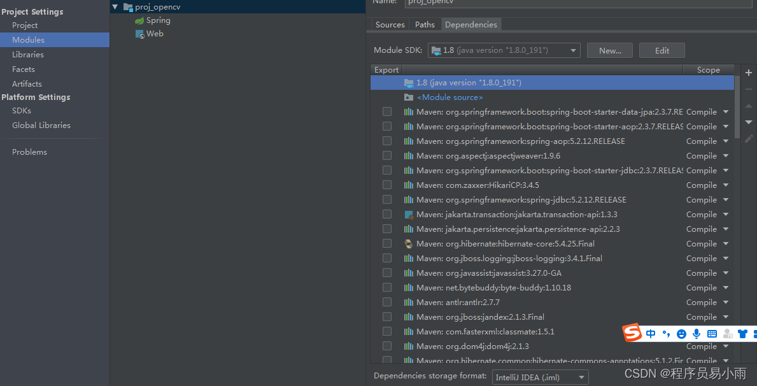Click the Module source folder icon
The width and height of the screenshot is (757, 386).
(x=409, y=97)
